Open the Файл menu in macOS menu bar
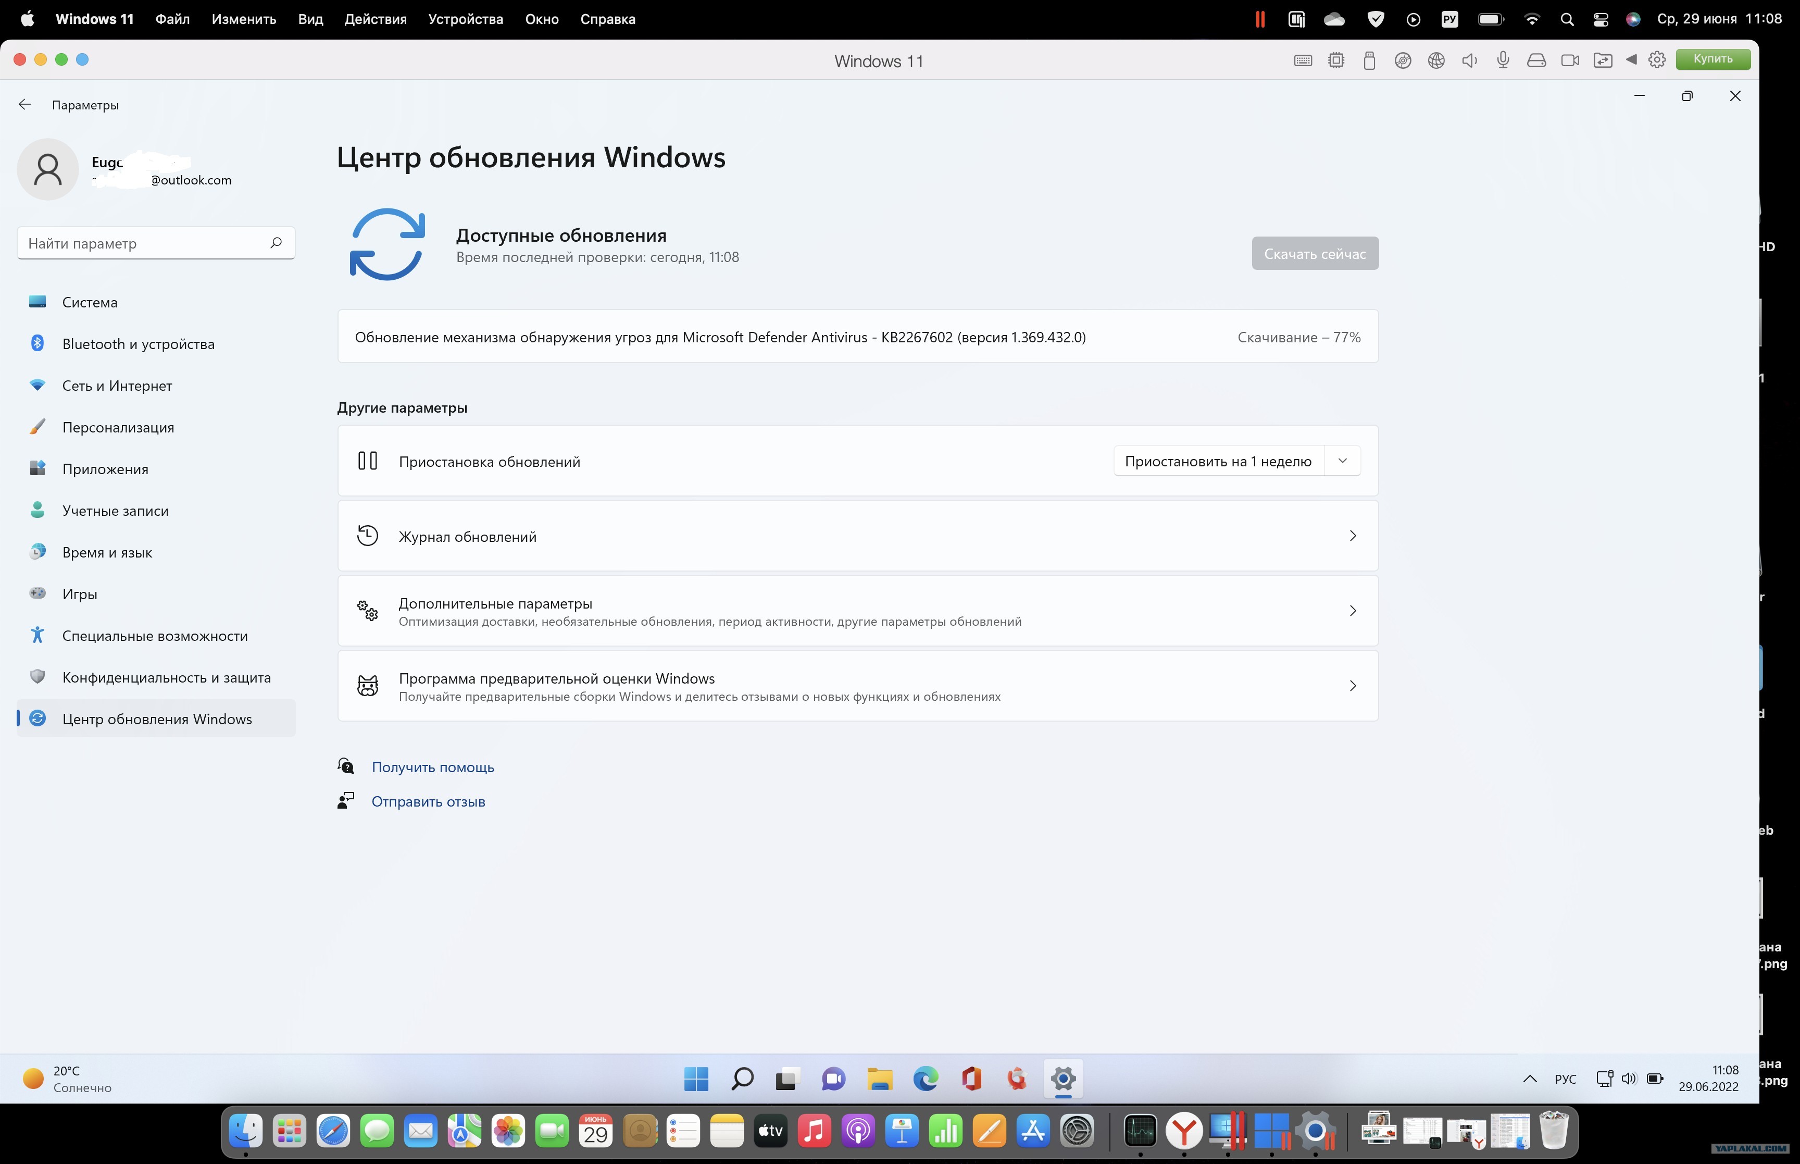 click(172, 19)
